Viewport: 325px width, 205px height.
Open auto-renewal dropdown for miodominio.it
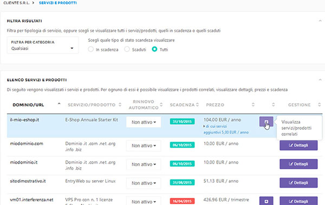tap(144, 164)
